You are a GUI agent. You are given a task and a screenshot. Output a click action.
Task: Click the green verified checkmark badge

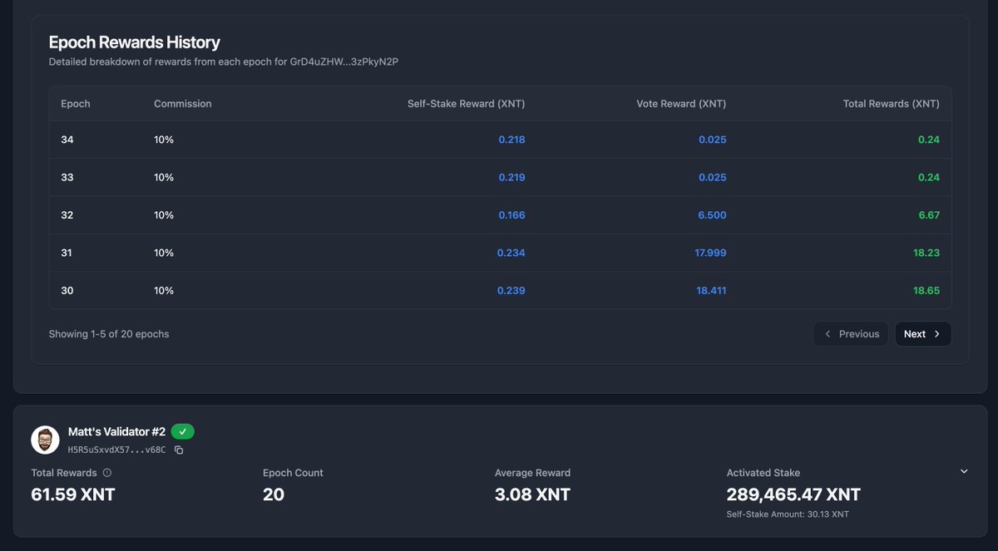point(183,432)
